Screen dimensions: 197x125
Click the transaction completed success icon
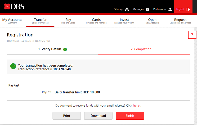[x=13, y=66]
